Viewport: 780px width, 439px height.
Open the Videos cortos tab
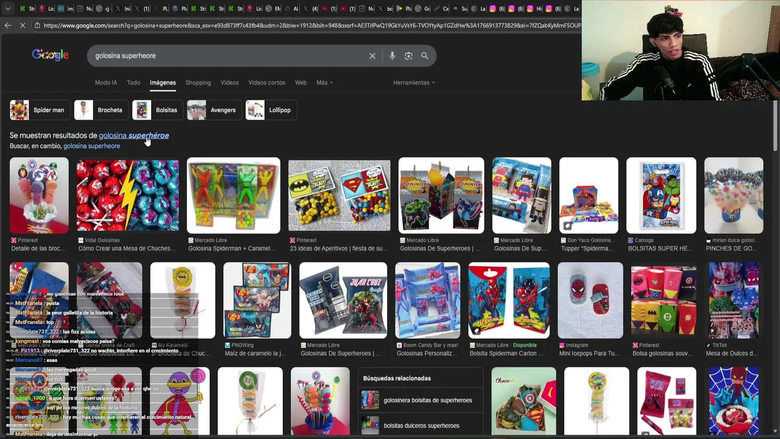click(267, 82)
